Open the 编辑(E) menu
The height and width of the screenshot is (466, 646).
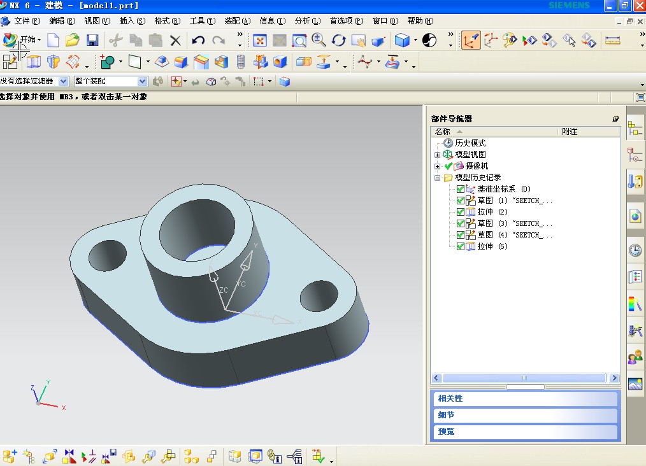tap(62, 21)
